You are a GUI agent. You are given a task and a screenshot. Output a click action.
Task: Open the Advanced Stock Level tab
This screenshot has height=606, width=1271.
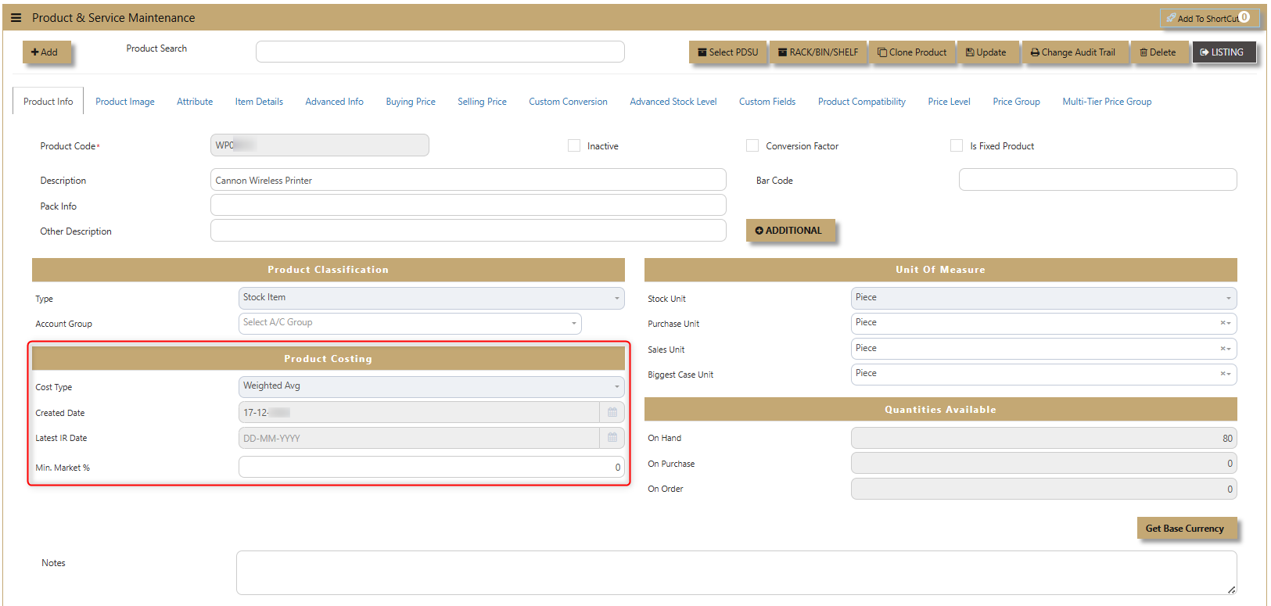point(673,102)
